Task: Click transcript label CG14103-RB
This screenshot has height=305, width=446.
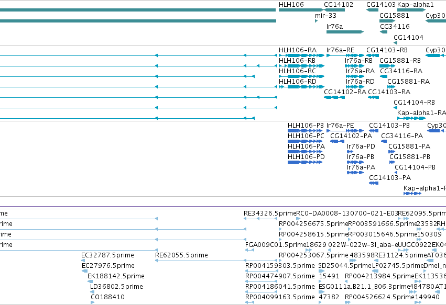Action: point(387,50)
